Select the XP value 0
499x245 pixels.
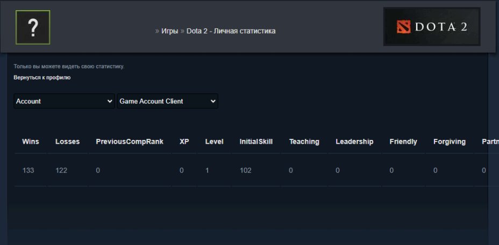(x=181, y=170)
